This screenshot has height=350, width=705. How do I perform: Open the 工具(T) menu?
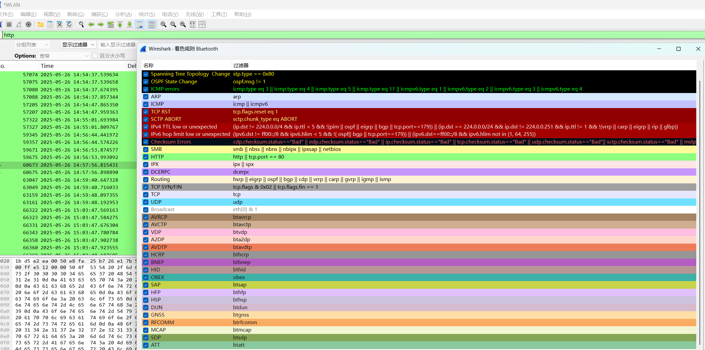(x=219, y=14)
